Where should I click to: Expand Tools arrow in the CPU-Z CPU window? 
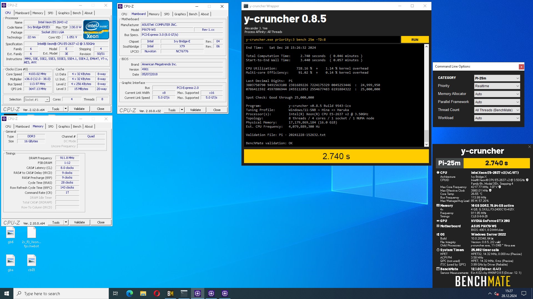66,109
